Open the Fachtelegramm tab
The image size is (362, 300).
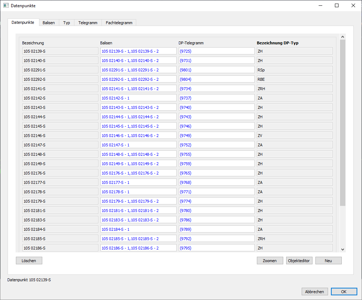tap(119, 23)
